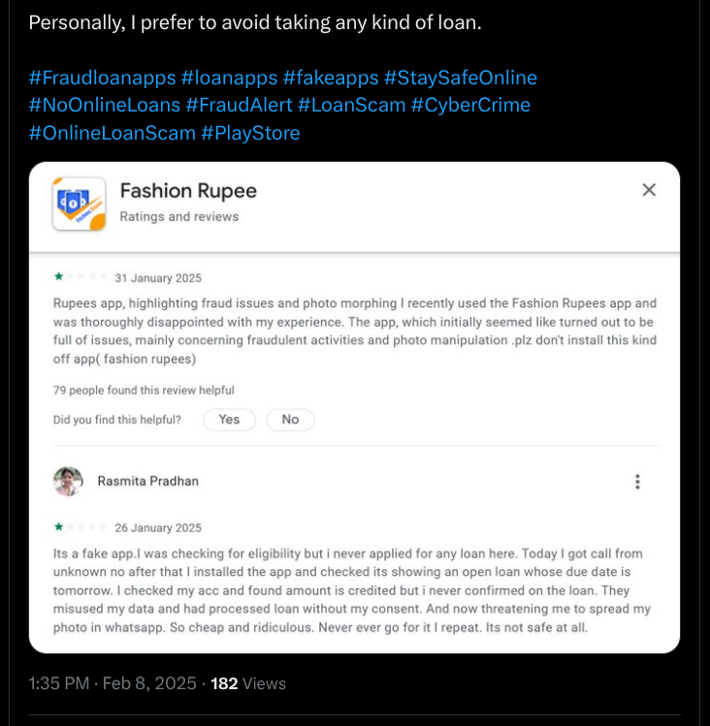710x726 pixels.
Task: Open the #Fraudloanapps hashtag
Action: point(102,78)
